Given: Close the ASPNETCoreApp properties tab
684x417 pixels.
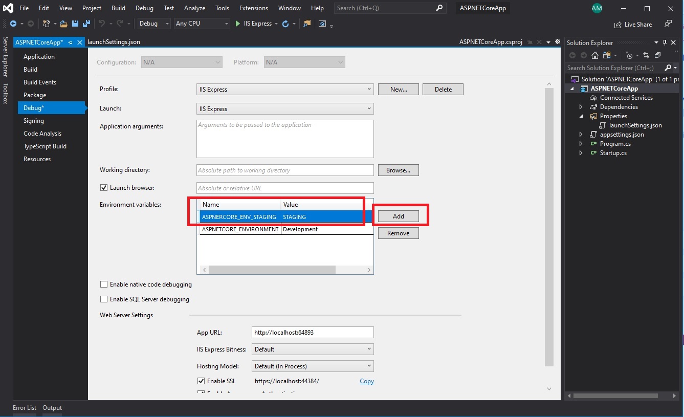Looking at the screenshot, I should point(79,42).
